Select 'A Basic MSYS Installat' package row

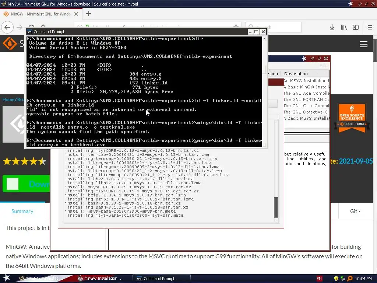point(307,118)
